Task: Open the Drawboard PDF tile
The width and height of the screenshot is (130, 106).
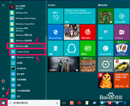Action: coord(106,64)
